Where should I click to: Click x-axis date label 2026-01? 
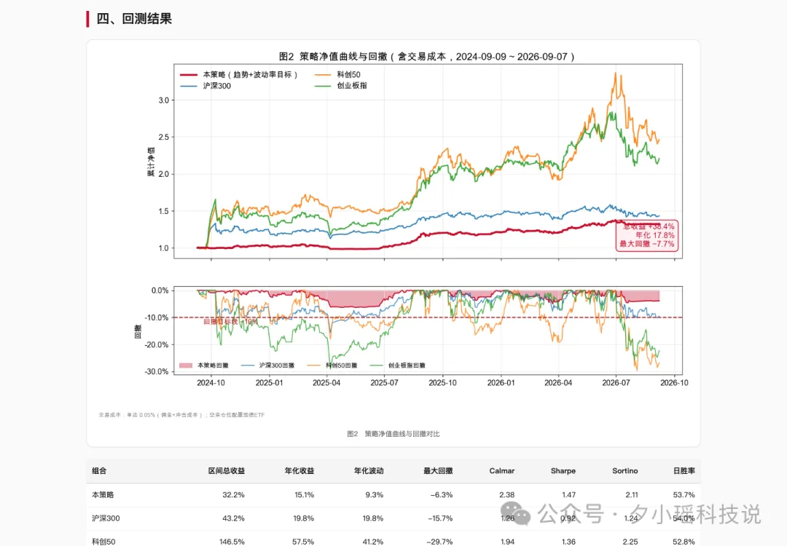pyautogui.click(x=501, y=383)
